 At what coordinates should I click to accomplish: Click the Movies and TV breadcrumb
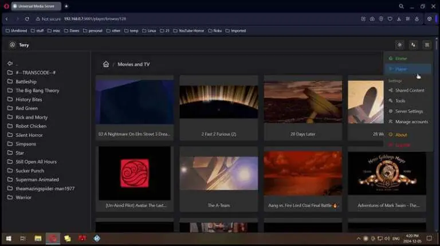[133, 64]
